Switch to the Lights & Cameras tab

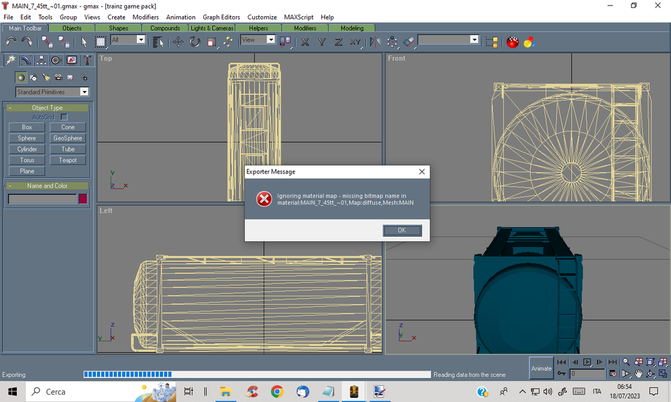[x=212, y=27]
